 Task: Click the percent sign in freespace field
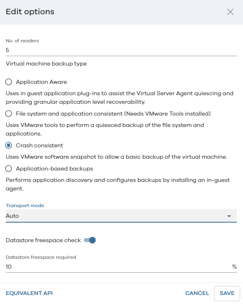click(x=234, y=267)
